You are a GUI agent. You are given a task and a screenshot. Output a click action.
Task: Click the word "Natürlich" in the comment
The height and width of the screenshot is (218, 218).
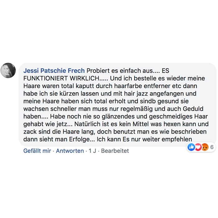(89, 124)
